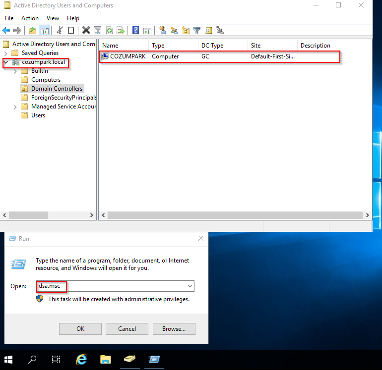Open the View menu

click(53, 18)
